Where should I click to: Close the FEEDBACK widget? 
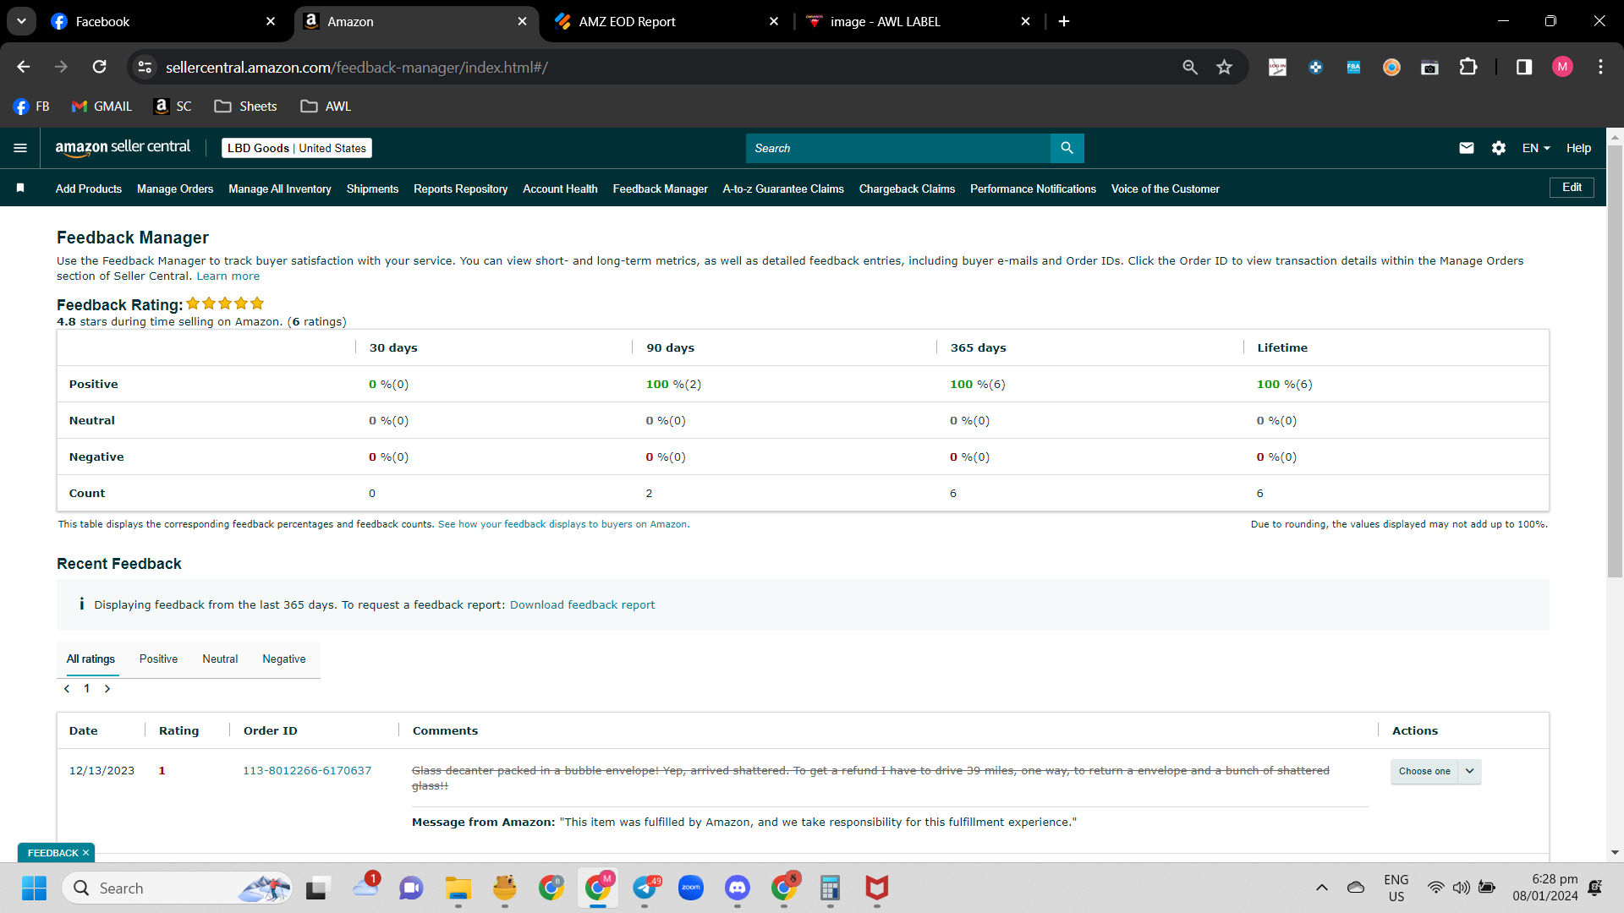[85, 853]
